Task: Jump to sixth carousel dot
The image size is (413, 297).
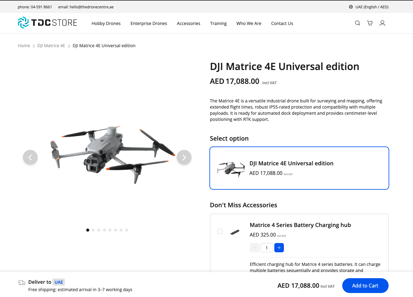Action: 116,230
